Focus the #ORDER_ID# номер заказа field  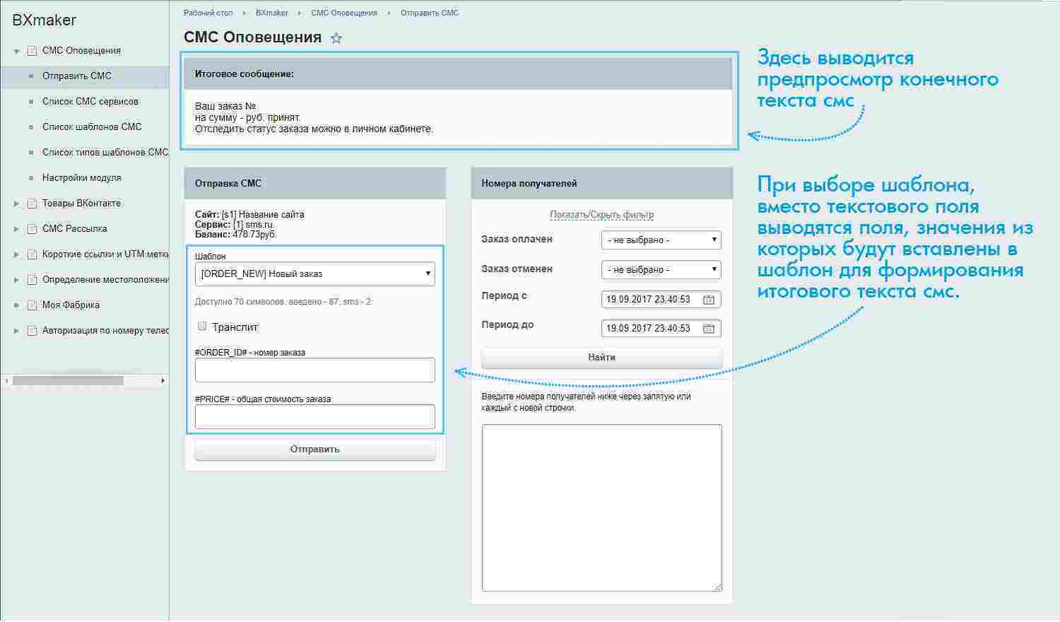[x=315, y=370]
